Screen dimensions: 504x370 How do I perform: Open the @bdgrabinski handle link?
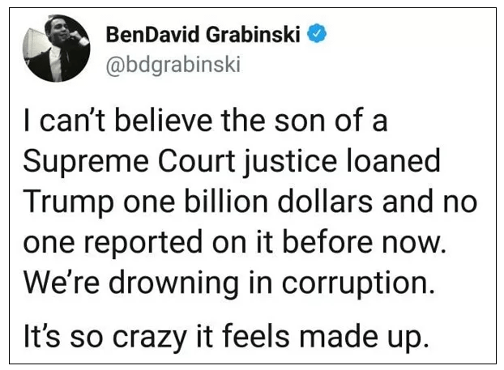pos(173,65)
